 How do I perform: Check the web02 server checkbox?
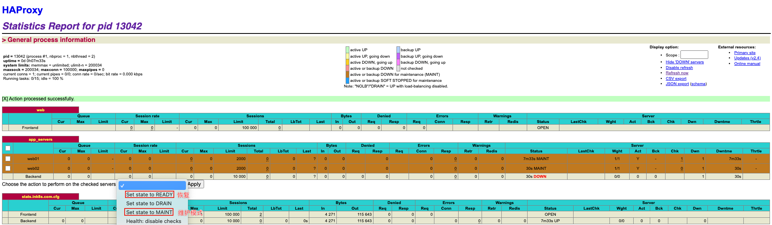[8, 169]
